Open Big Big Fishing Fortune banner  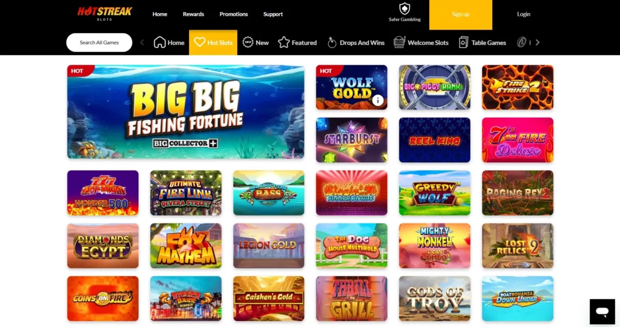(x=186, y=112)
